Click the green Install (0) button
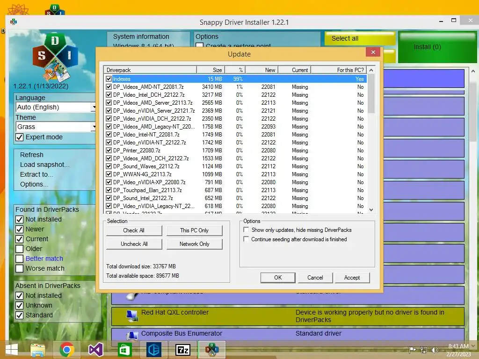479x359 pixels. pos(437,47)
